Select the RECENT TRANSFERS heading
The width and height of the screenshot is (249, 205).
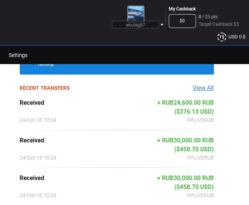(x=45, y=88)
